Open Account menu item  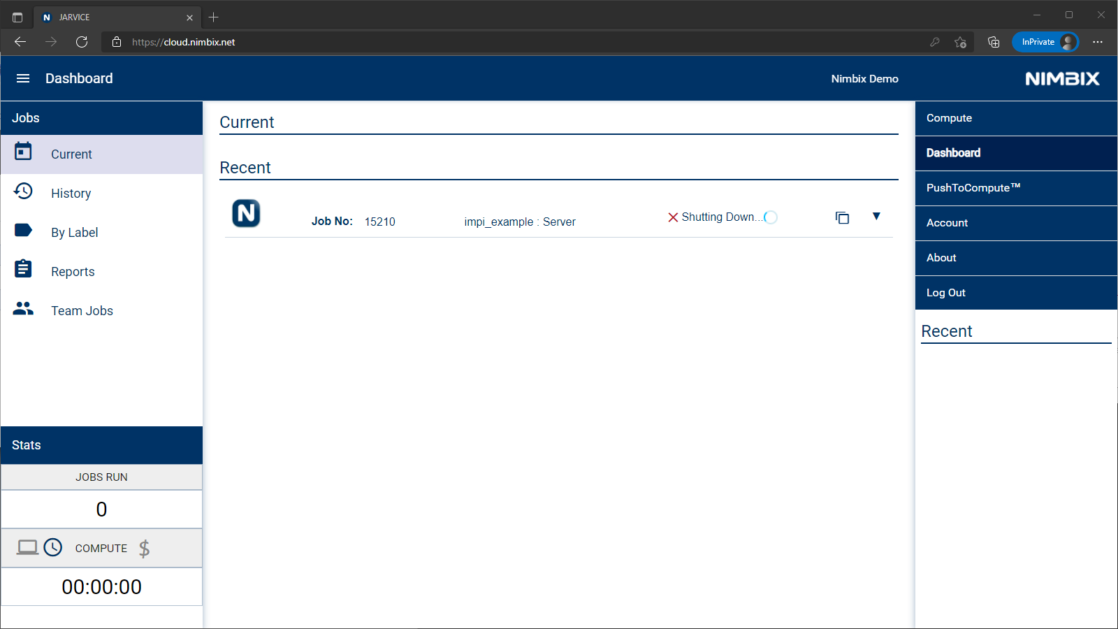click(x=1016, y=223)
